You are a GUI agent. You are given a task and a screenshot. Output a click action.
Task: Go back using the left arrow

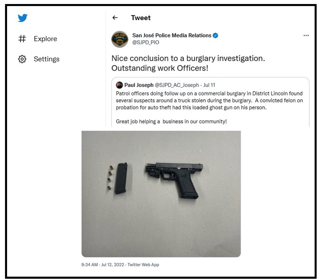pyautogui.click(x=115, y=18)
